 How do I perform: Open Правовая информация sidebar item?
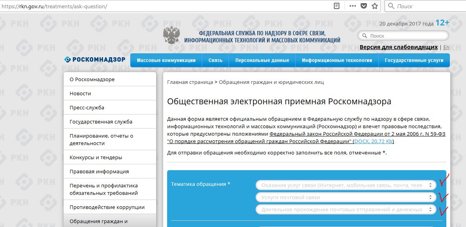pyautogui.click(x=110, y=172)
